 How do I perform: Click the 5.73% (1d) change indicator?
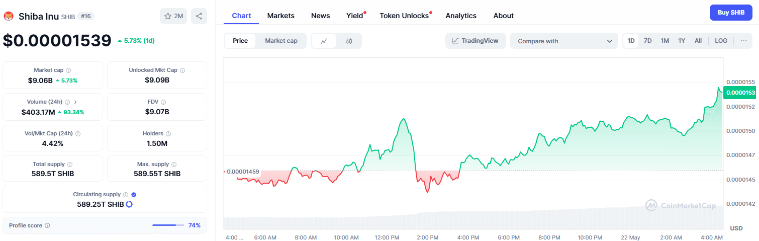136,40
